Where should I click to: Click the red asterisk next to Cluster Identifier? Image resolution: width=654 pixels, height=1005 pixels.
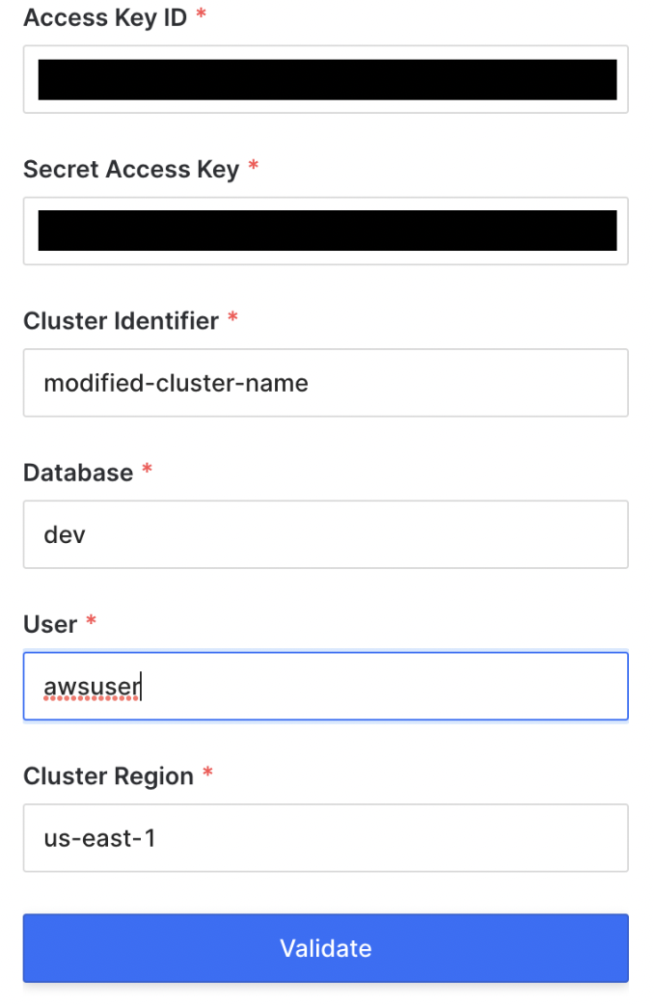click(232, 316)
